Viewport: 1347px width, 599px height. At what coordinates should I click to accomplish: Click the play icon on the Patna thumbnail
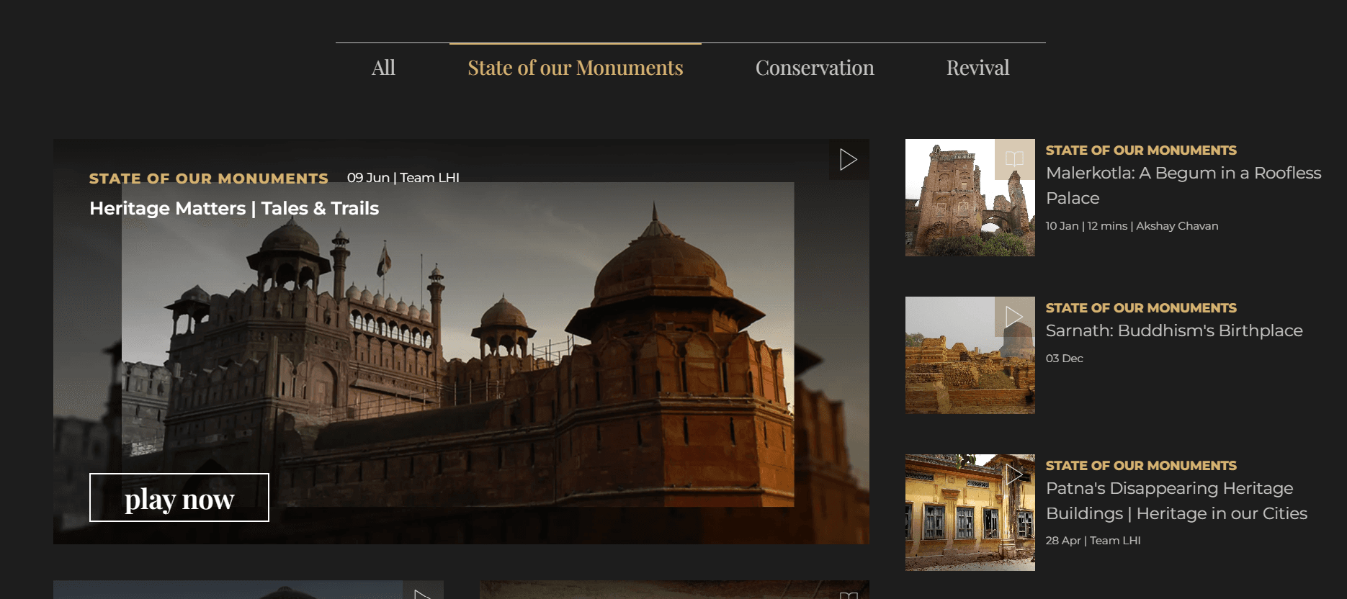[x=1014, y=474]
